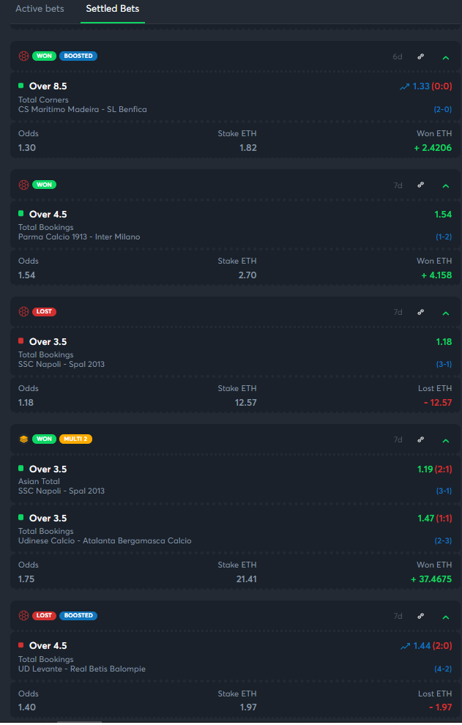Select the Settled Bets tab
The image size is (462, 725).
click(112, 9)
